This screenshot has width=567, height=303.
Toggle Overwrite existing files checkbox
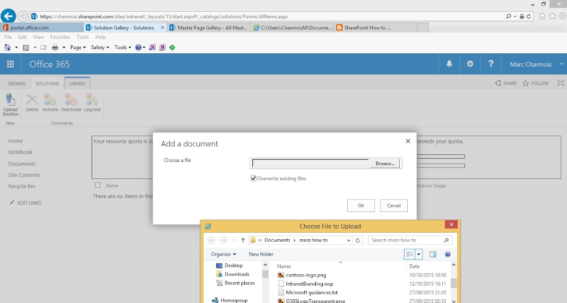click(x=254, y=178)
